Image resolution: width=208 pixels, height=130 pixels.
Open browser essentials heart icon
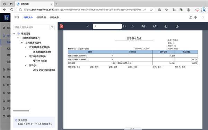pyautogui.click(x=181, y=10)
